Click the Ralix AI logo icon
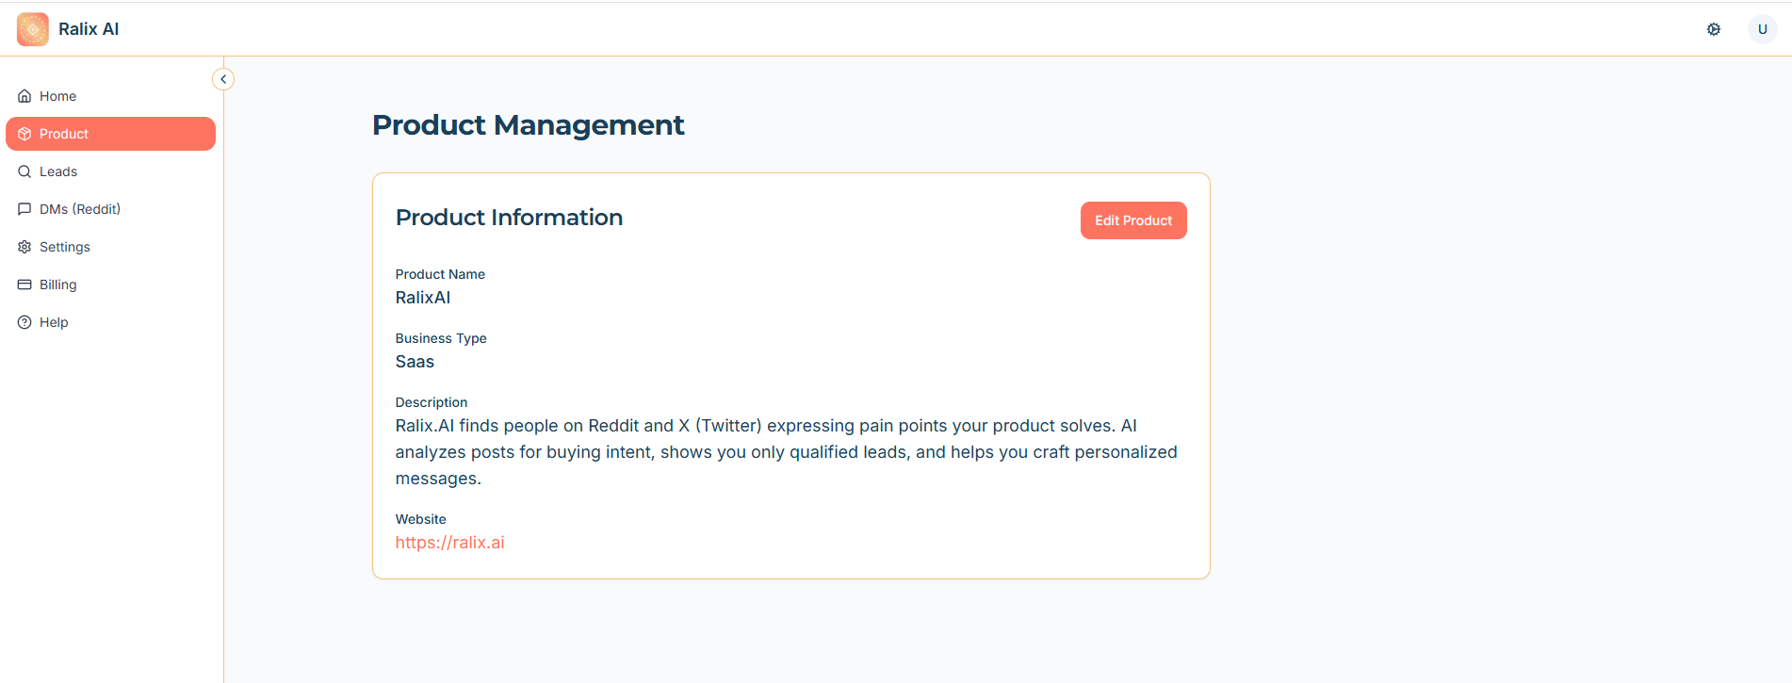 click(33, 29)
